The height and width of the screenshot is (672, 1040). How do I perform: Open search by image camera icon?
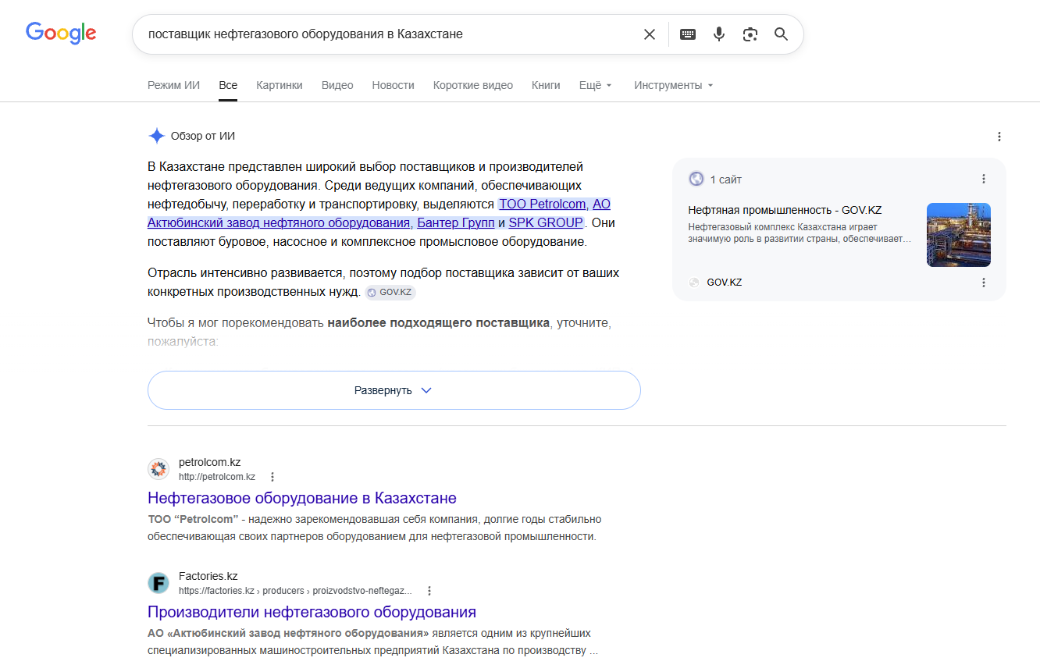point(750,34)
